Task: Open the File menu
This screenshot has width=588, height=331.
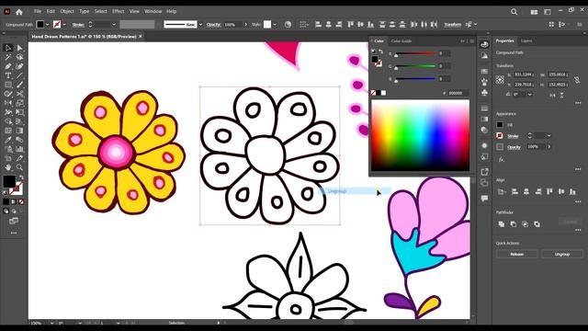Action: (38, 12)
